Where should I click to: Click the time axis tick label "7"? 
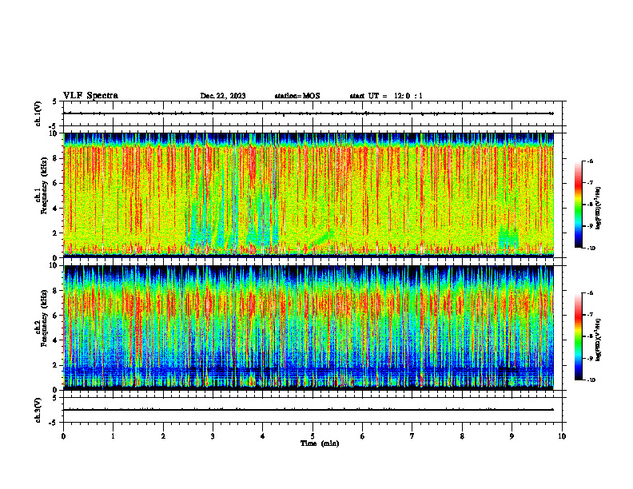pyautogui.click(x=412, y=436)
